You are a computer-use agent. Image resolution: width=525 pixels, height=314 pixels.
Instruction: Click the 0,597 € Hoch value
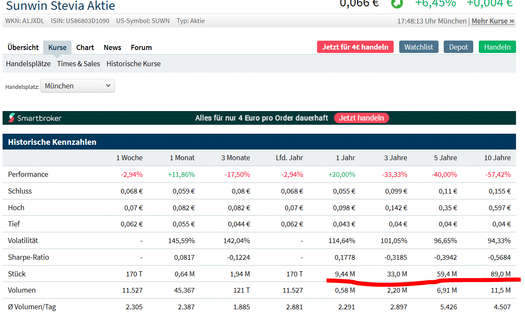click(x=500, y=208)
